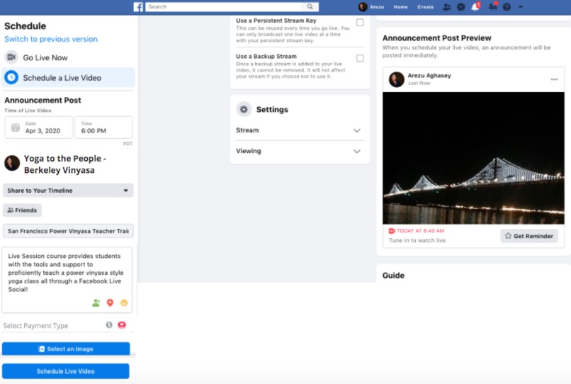Screen dimensions: 571x384
Task: Click the Schedule a Live Video clock icon
Action: coord(11,77)
